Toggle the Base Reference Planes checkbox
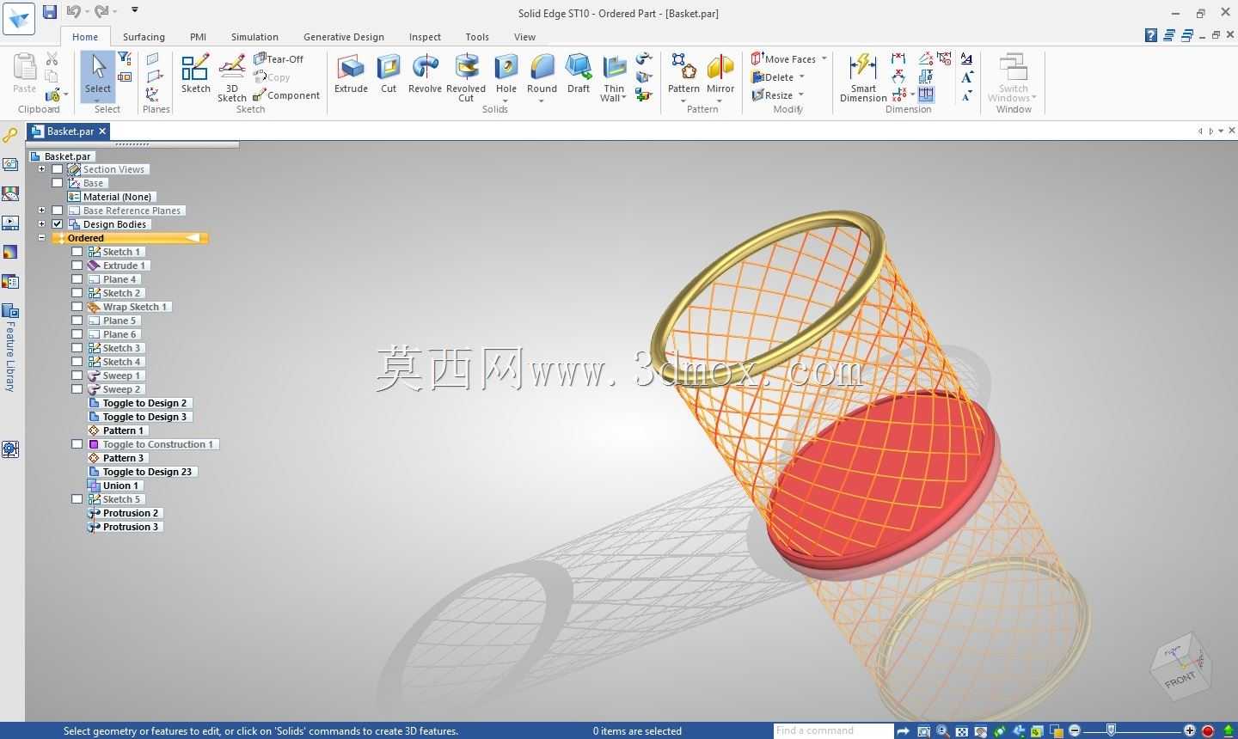Viewport: 1238px width, 739px height. pos(58,211)
